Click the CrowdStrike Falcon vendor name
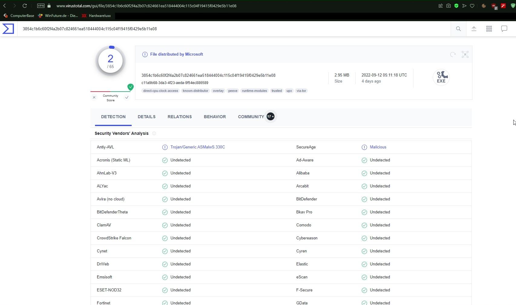This screenshot has width=516, height=305. tap(114, 238)
